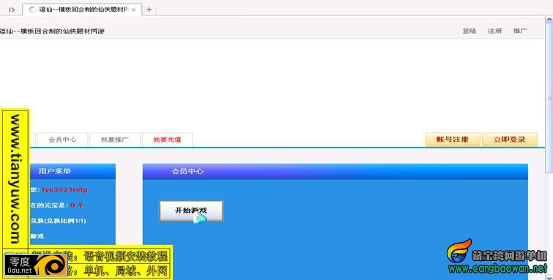Open the 推广 link in top bar
553x280 pixels.
[520, 31]
